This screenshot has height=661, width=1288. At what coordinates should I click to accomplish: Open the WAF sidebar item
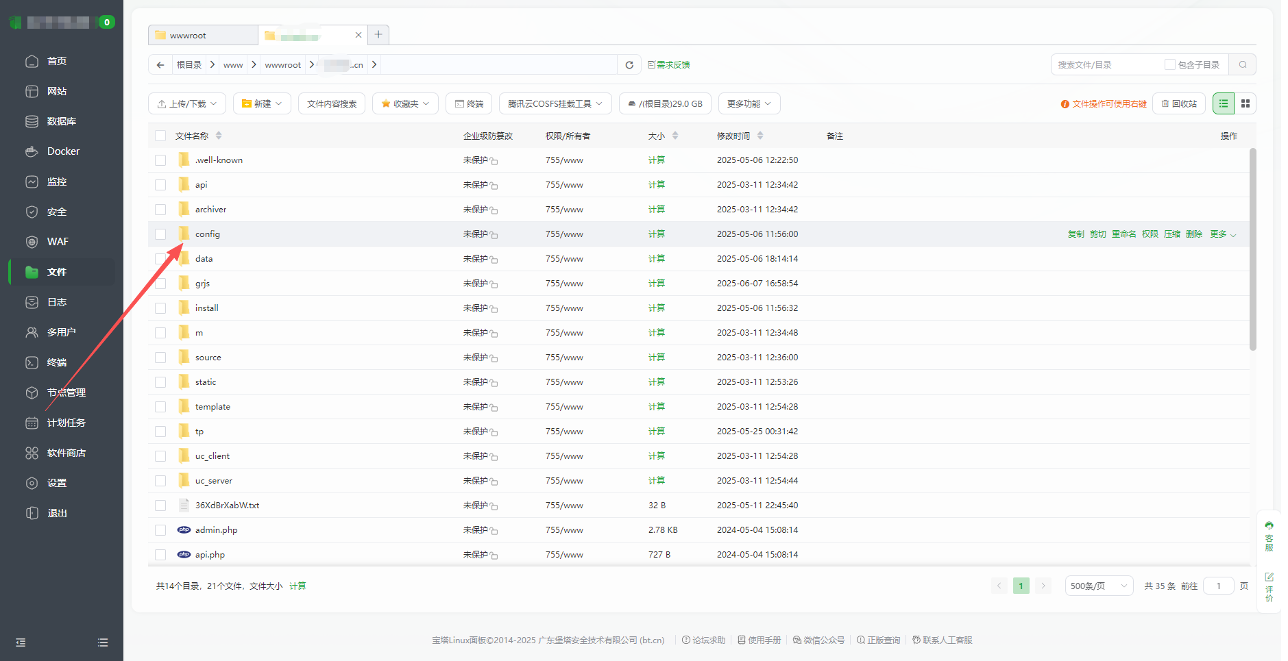[58, 242]
